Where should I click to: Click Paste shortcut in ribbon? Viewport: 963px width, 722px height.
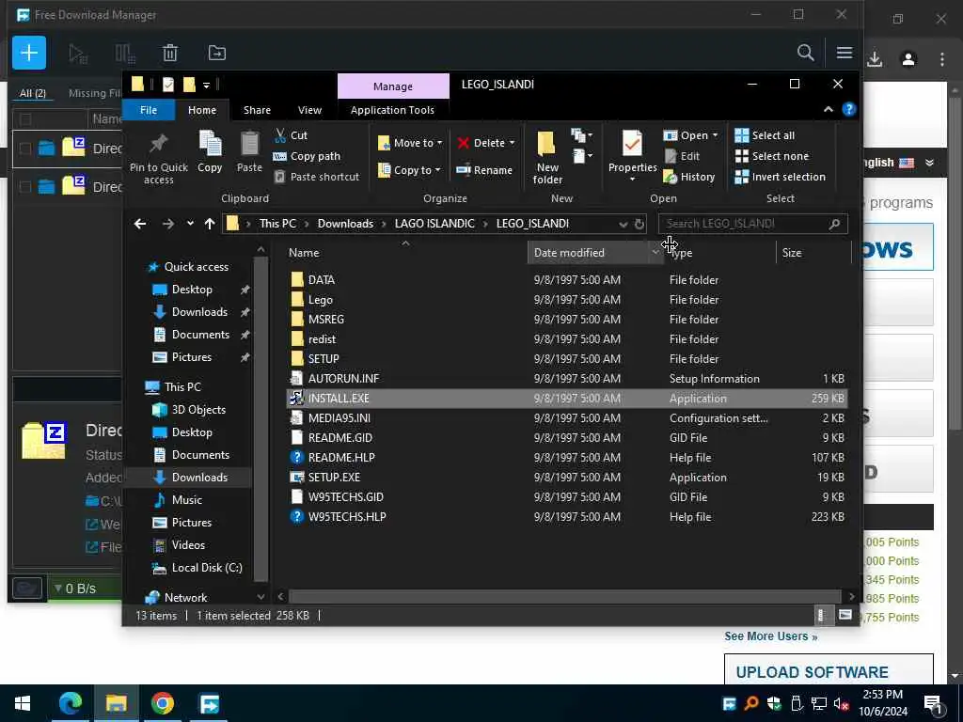click(x=316, y=177)
